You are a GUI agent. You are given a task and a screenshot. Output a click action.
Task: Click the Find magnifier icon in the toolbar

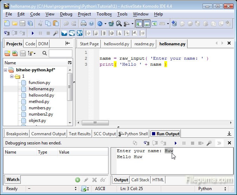[119, 24]
